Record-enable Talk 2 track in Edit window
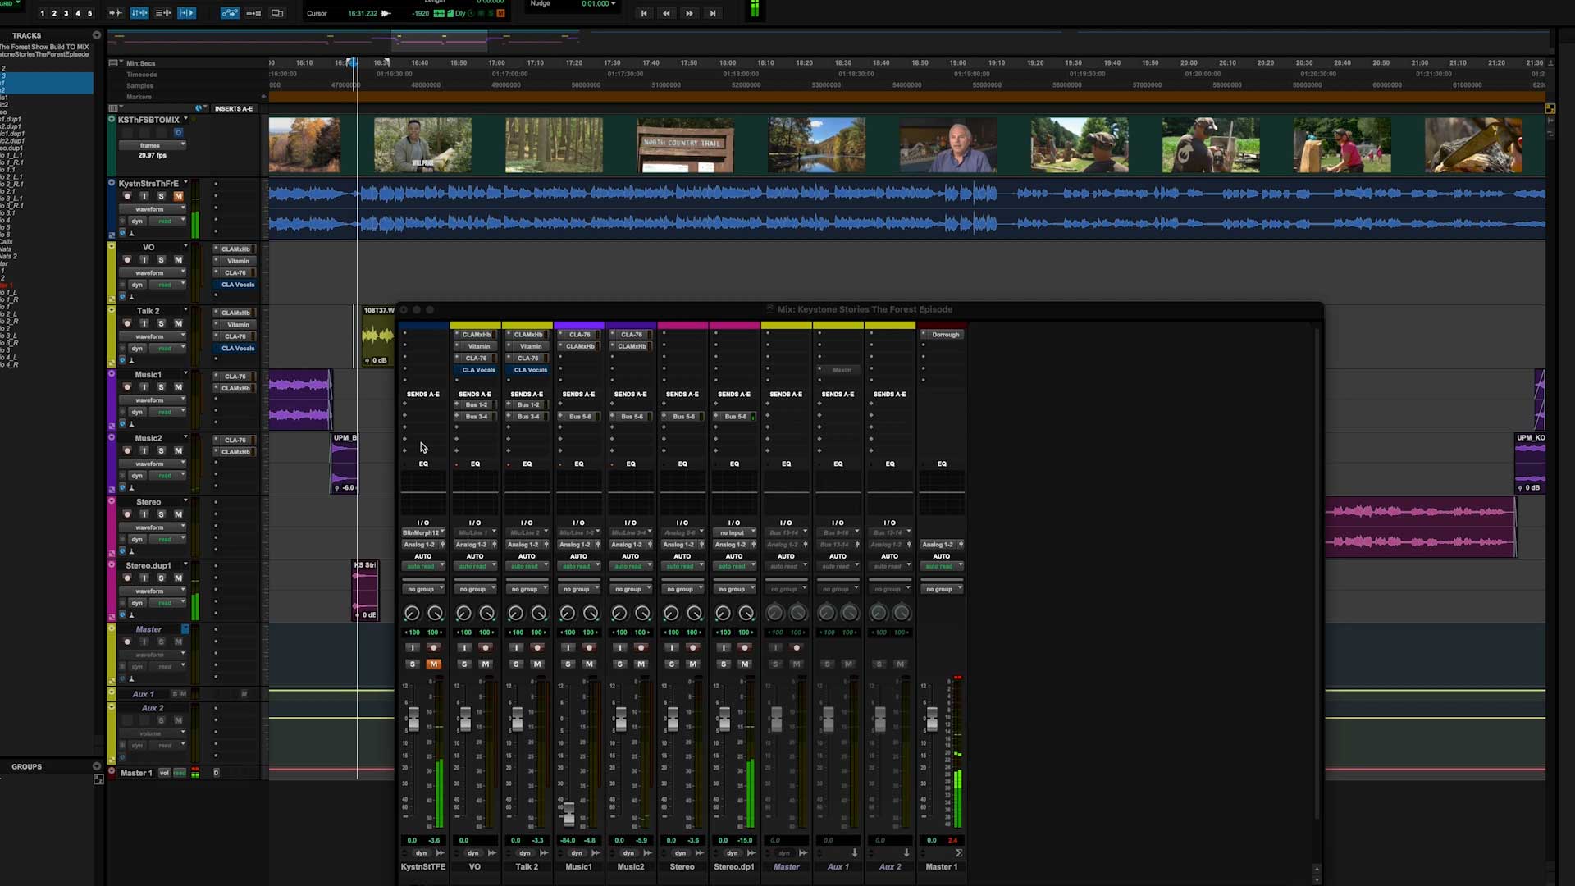 click(x=127, y=323)
